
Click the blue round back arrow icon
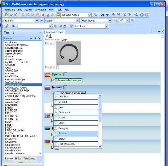coord(142,15)
